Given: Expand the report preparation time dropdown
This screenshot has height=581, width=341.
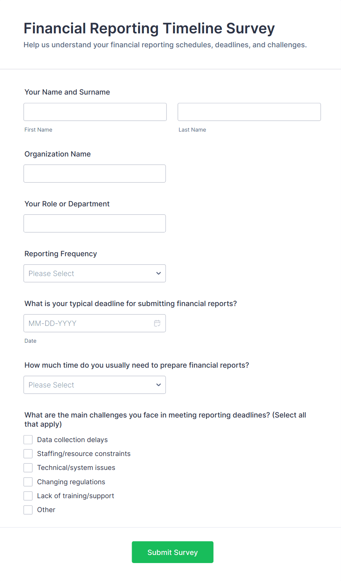Looking at the screenshot, I should pos(94,385).
